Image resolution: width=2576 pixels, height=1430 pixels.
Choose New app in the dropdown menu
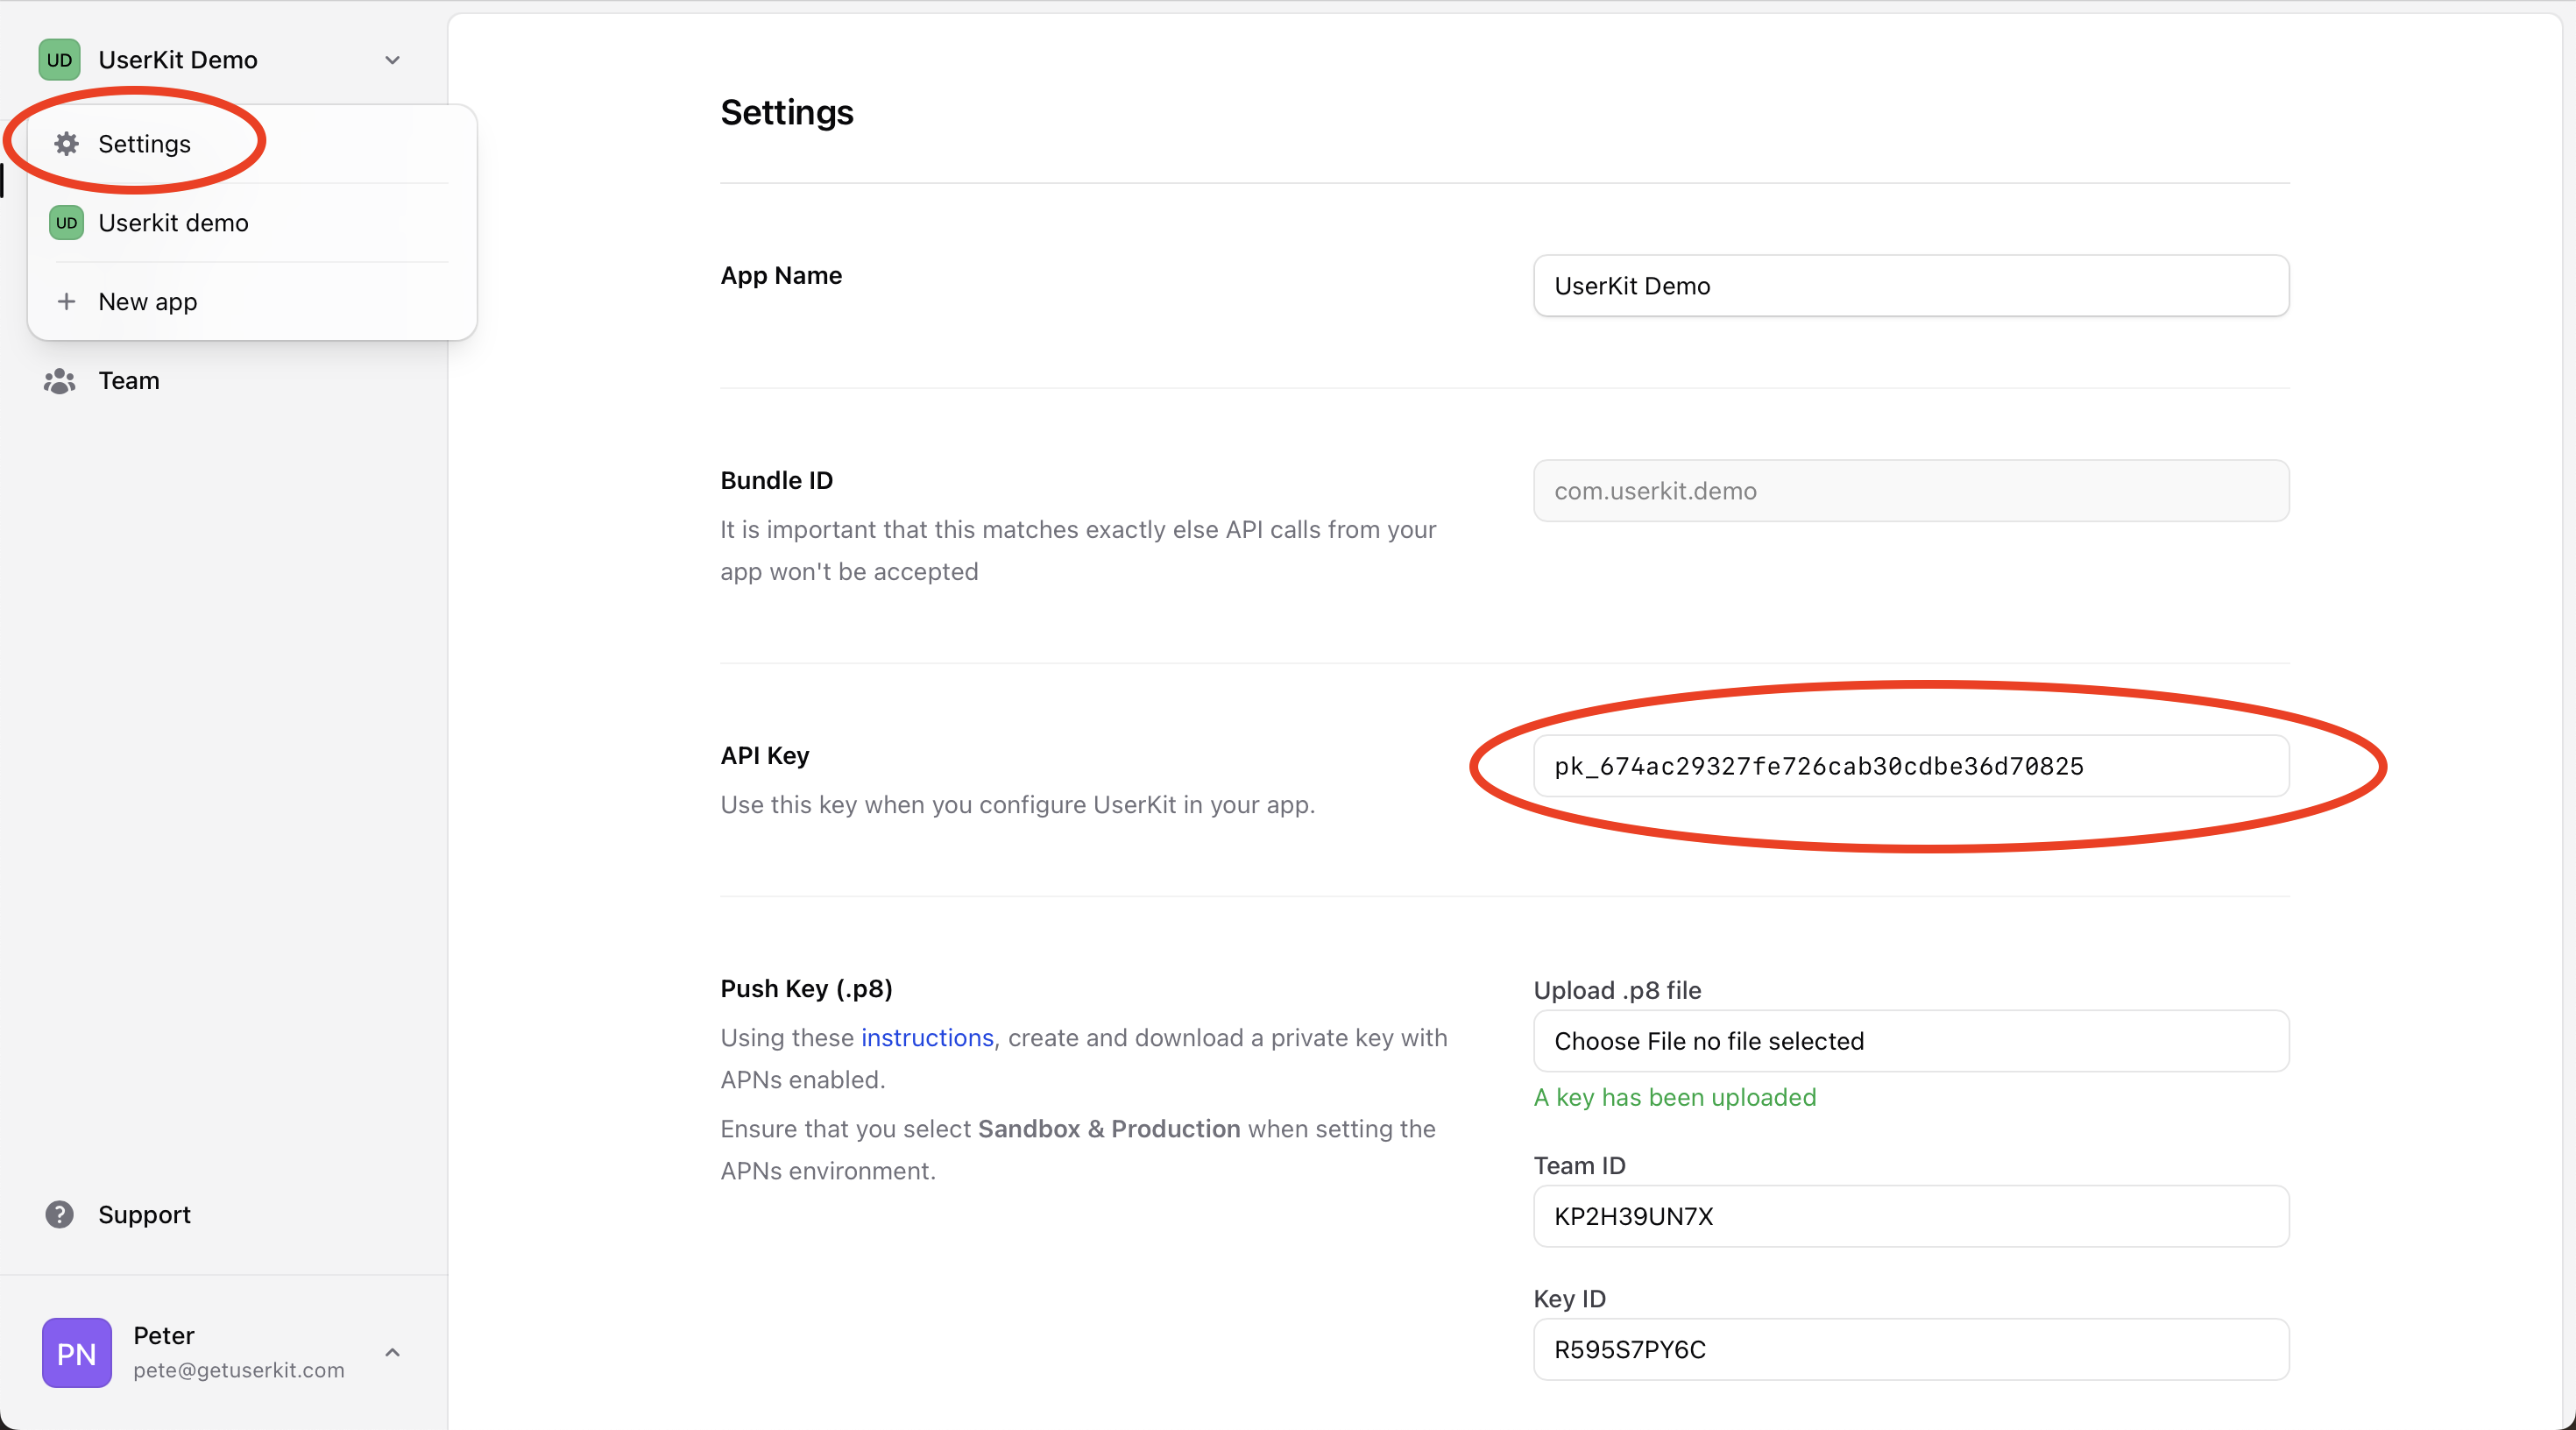click(252, 301)
